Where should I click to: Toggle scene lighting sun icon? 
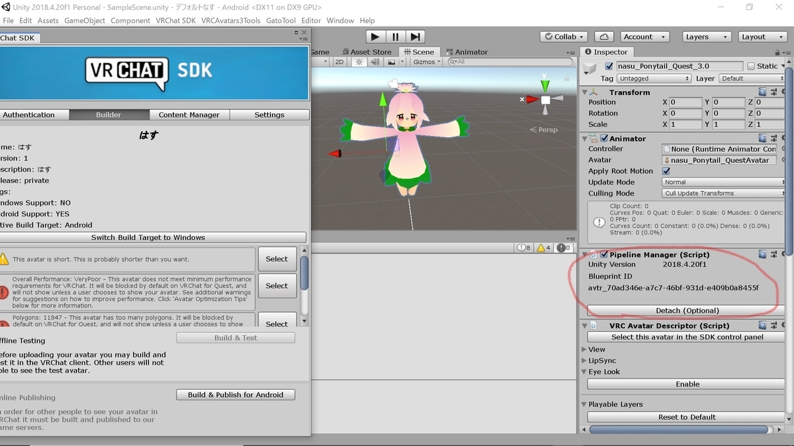coord(359,61)
